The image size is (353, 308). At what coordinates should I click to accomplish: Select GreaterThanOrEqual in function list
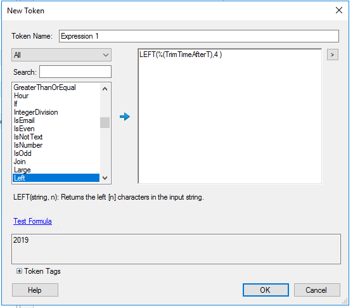pos(44,87)
